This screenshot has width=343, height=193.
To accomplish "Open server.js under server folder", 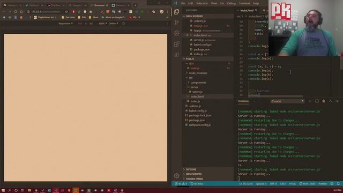I will pyautogui.click(x=197, y=92).
